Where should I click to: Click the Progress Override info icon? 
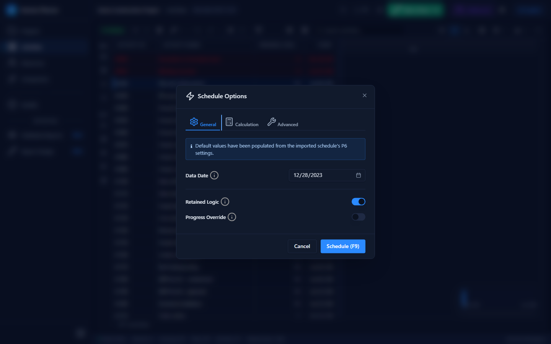pos(232,217)
